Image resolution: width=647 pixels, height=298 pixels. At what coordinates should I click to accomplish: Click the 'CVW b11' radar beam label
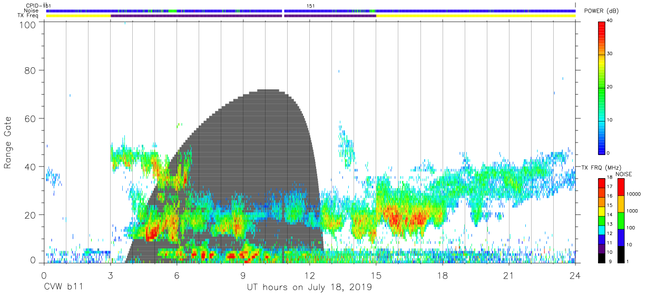click(x=64, y=287)
